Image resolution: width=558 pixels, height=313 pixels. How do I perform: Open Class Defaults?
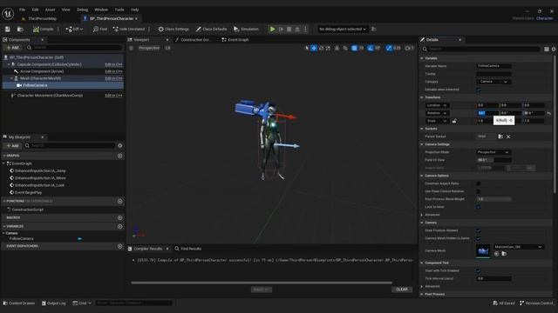tap(211, 29)
